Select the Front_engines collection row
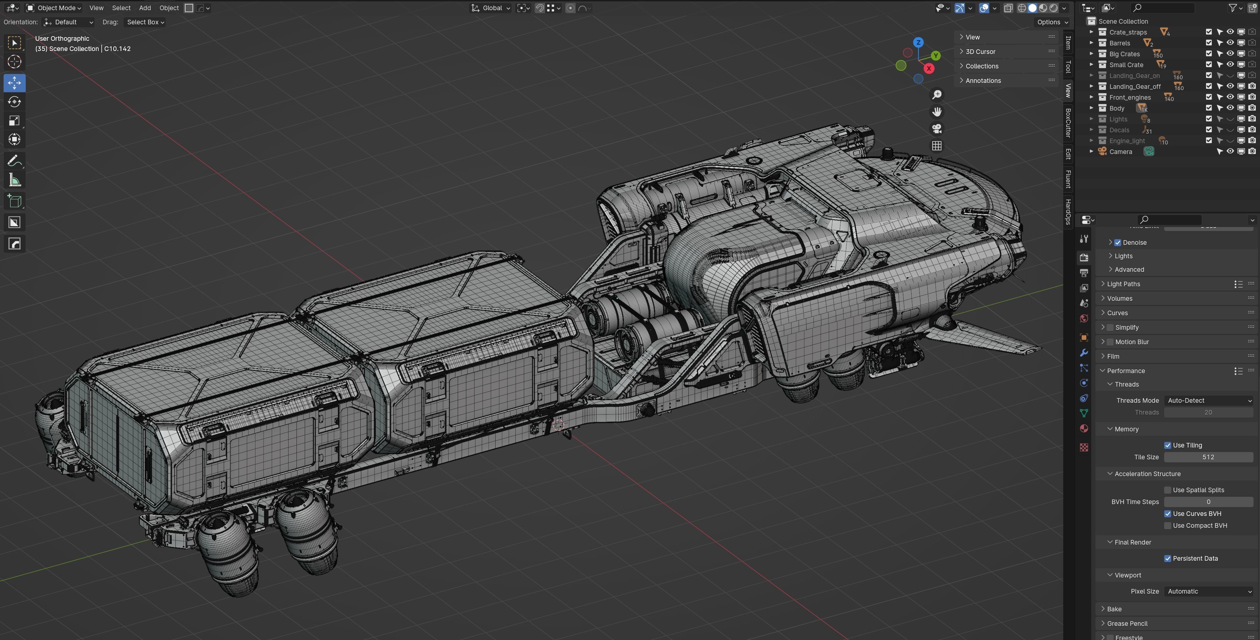 pos(1130,97)
